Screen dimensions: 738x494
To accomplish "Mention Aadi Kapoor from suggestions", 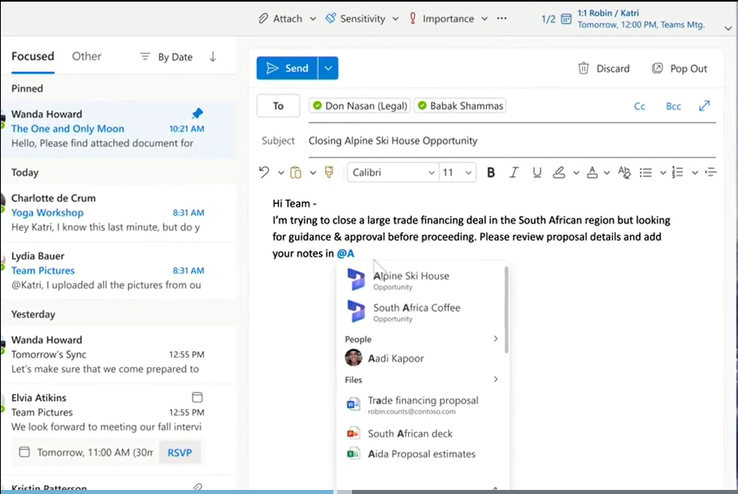I will point(422,358).
